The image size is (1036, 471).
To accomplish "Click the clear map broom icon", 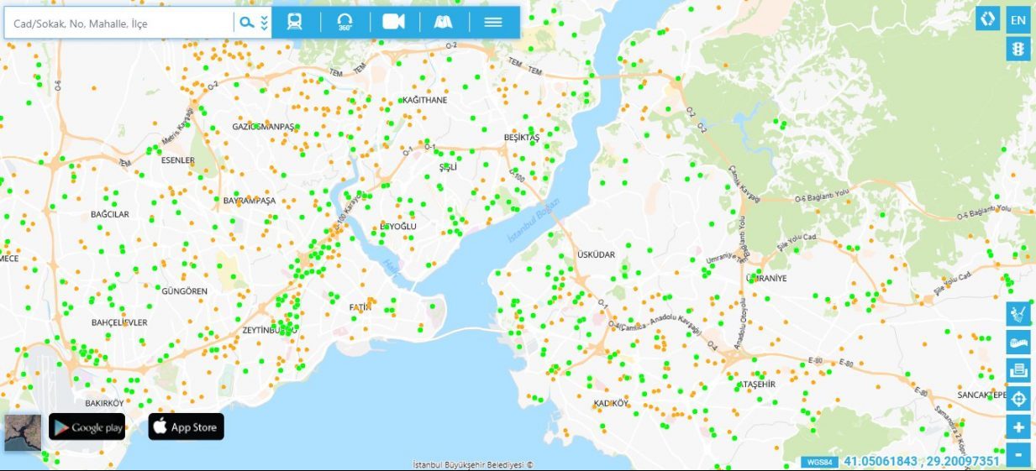I will (1018, 314).
